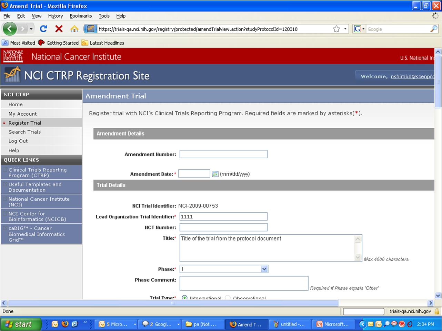Image resolution: width=442 pixels, height=331 pixels.
Task: Click the Amendment Number field
Action: pyautogui.click(x=223, y=154)
